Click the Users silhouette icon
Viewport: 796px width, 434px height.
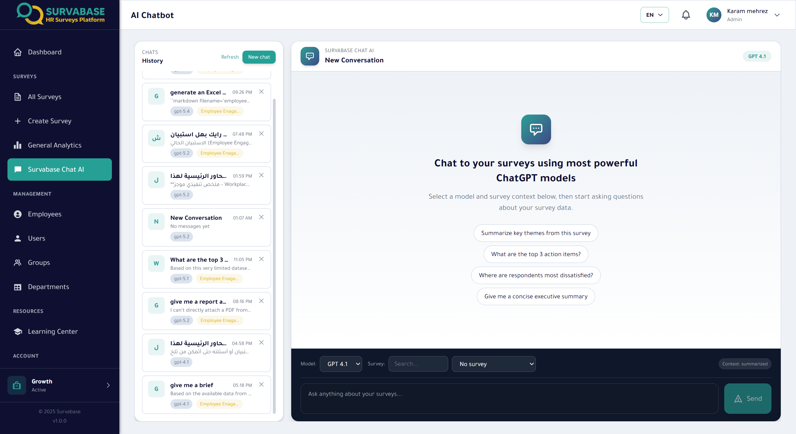coord(18,238)
